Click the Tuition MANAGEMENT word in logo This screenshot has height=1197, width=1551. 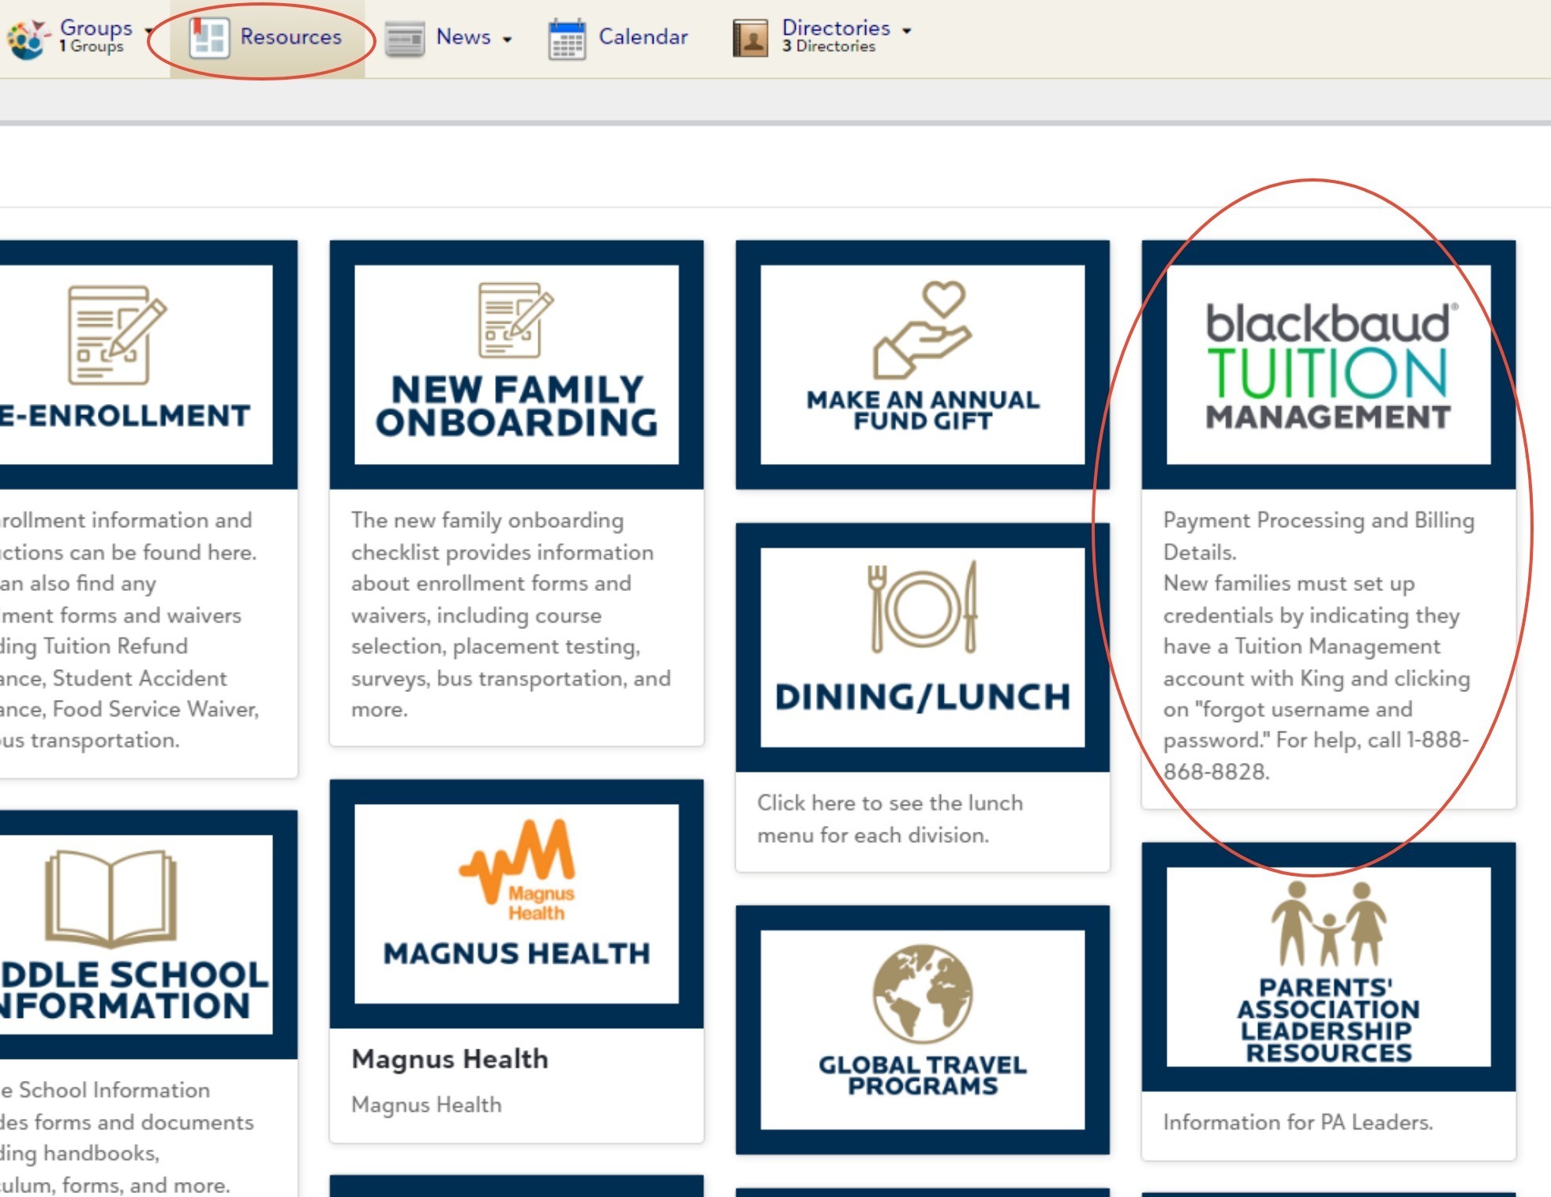coord(1328,417)
